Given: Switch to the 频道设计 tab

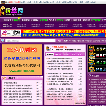Looking at the screenshot, I should (x=58, y=54).
